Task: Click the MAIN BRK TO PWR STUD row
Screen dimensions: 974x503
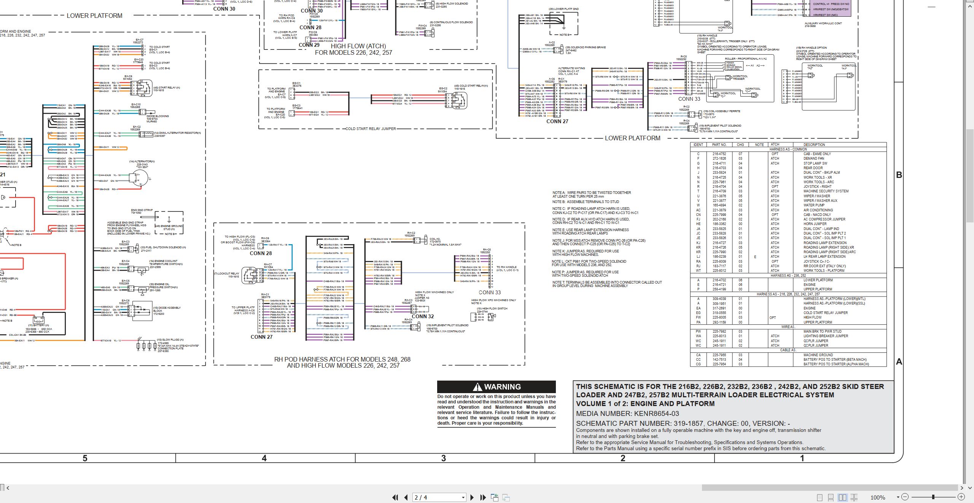Action: (788, 332)
